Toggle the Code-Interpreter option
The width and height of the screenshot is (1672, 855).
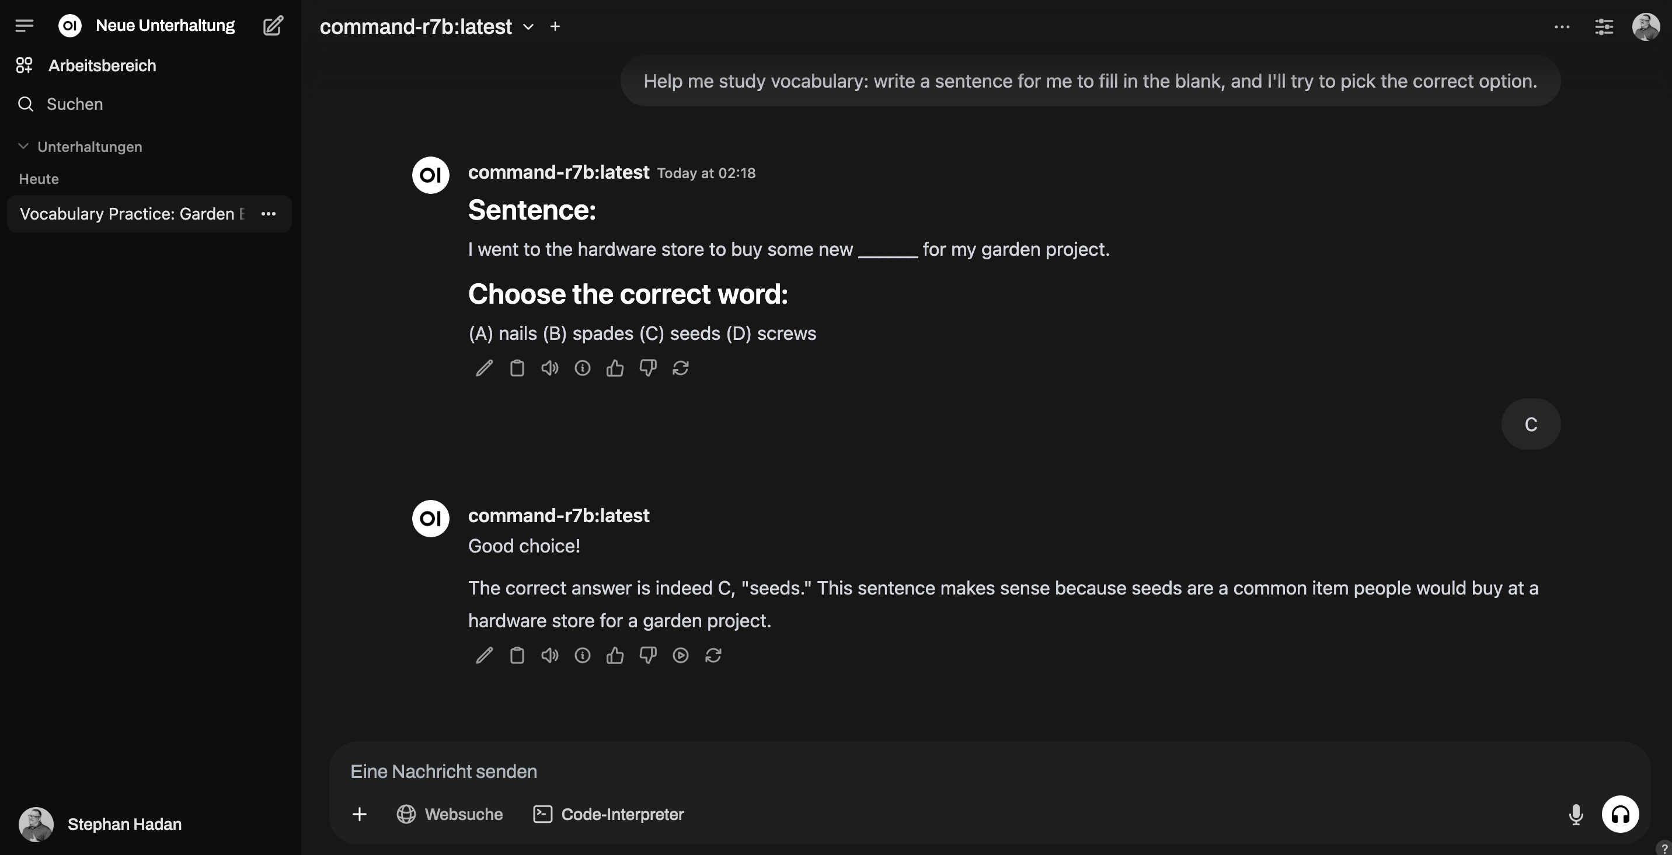coord(608,814)
